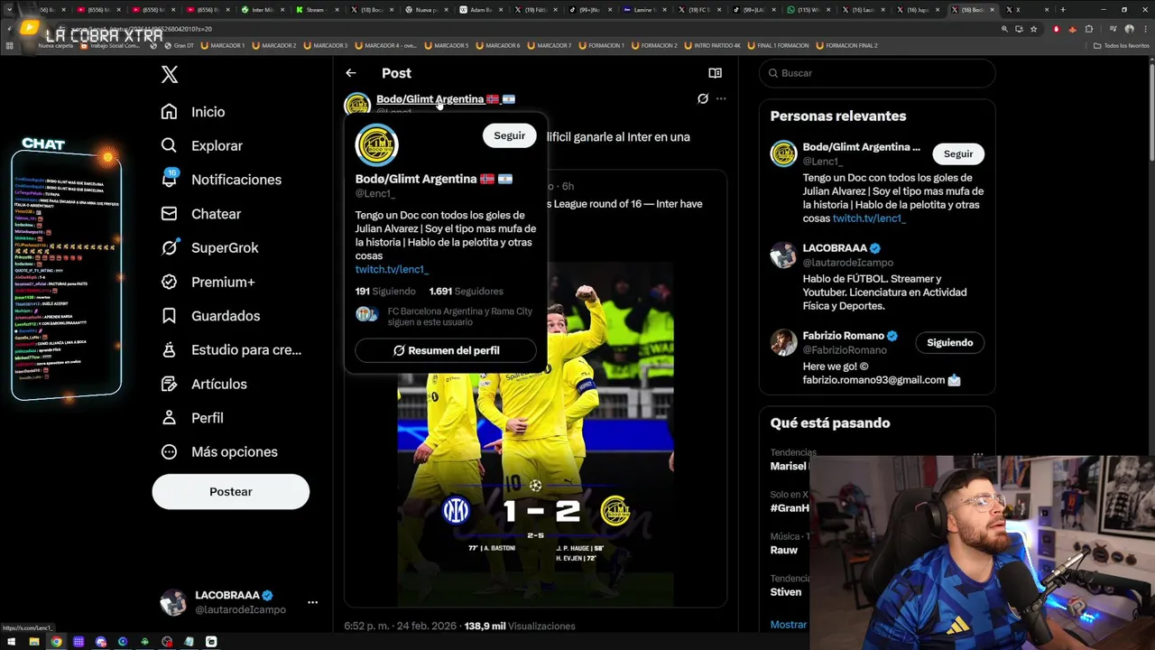Click the X logo in sidebar

pyautogui.click(x=170, y=74)
